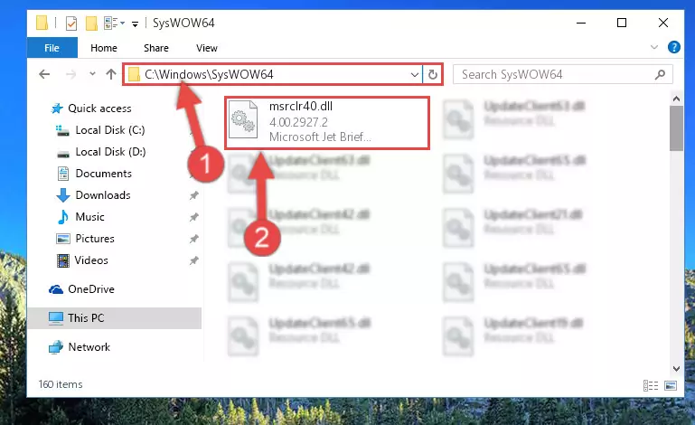
Task: Click the address bar path C:\Windows\SysWOW64
Action: pos(209,74)
